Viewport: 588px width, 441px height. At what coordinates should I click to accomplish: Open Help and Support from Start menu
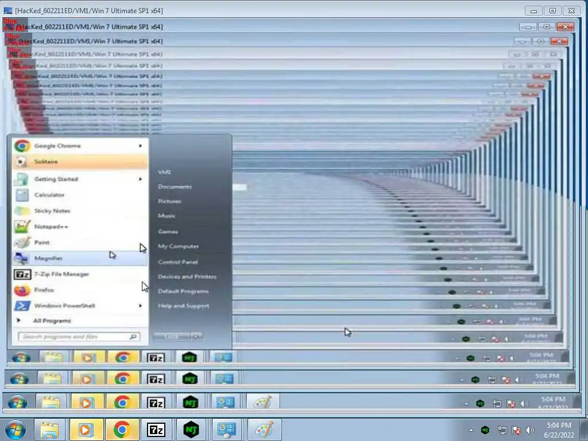[183, 305]
